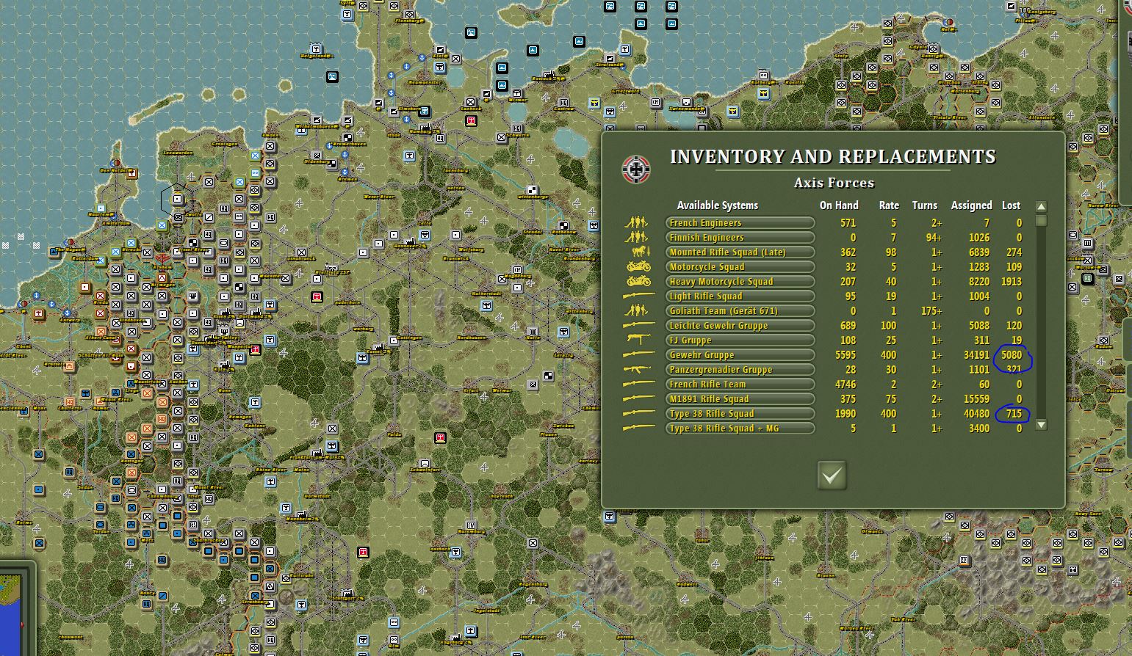Image resolution: width=1132 pixels, height=656 pixels.
Task: Click the Heavy Motorcycle Squad icon
Action: (636, 281)
